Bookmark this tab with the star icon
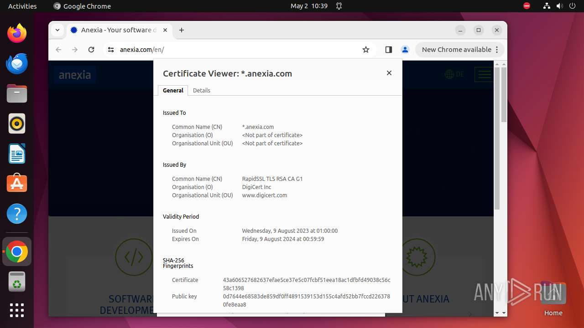This screenshot has width=584, height=328. pos(366,50)
